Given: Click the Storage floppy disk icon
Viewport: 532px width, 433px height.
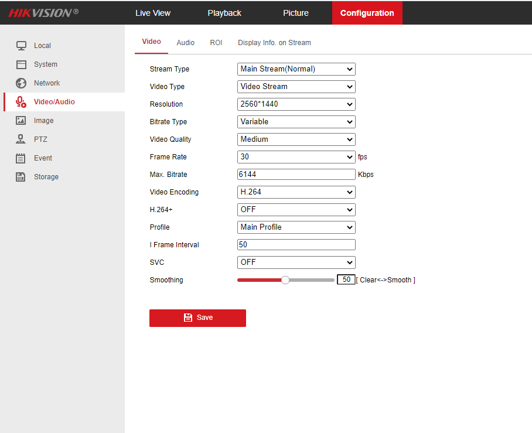Looking at the screenshot, I should (x=21, y=177).
